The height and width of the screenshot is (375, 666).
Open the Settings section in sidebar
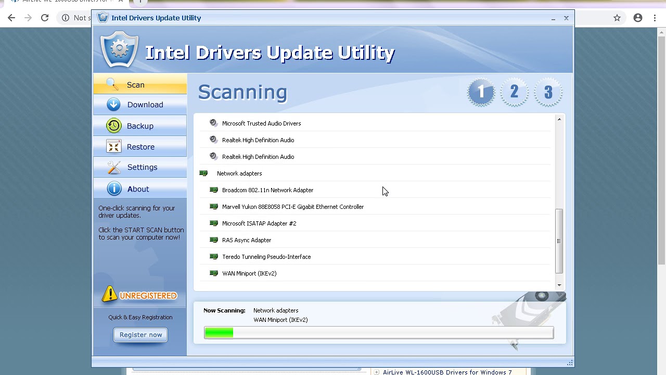(140, 167)
